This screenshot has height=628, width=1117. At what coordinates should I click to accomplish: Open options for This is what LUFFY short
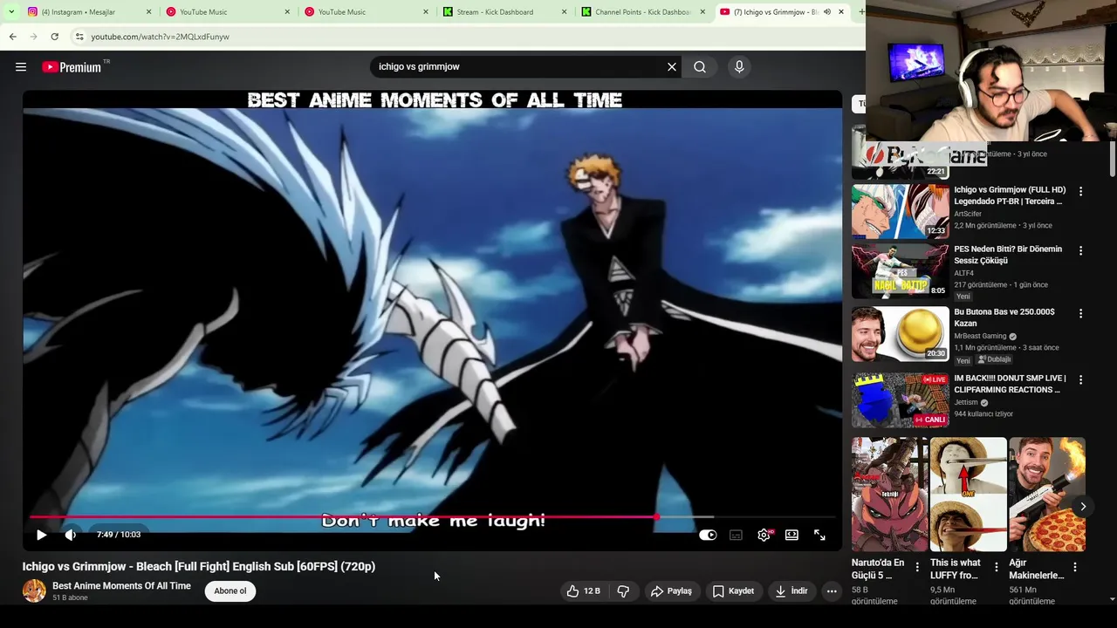pos(996,567)
